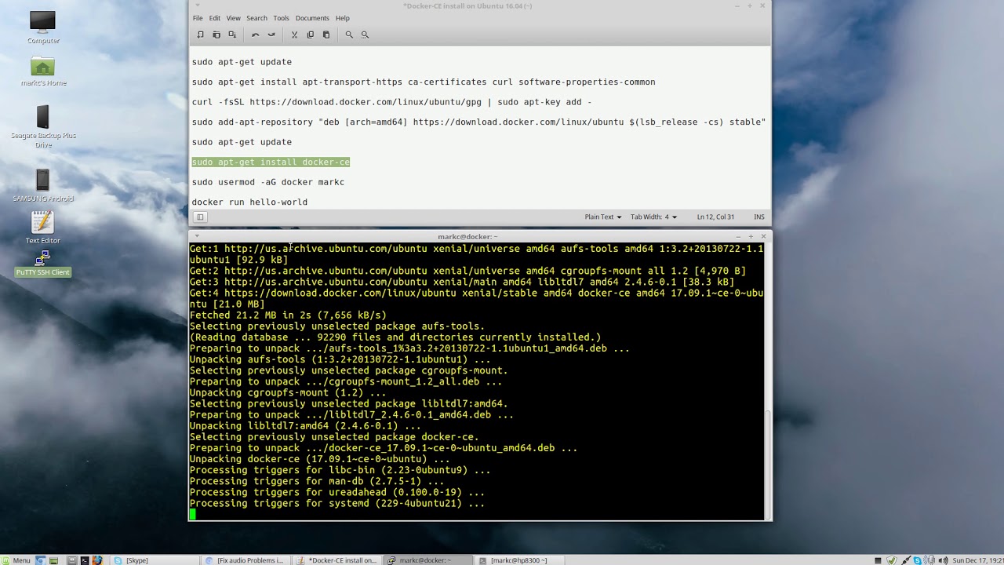Click the Open file icon in the editor toolbar

coord(216,35)
